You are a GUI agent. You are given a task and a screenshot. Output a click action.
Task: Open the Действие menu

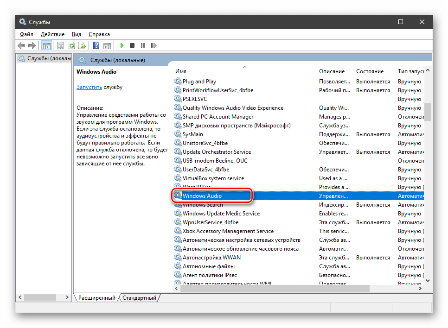point(52,34)
